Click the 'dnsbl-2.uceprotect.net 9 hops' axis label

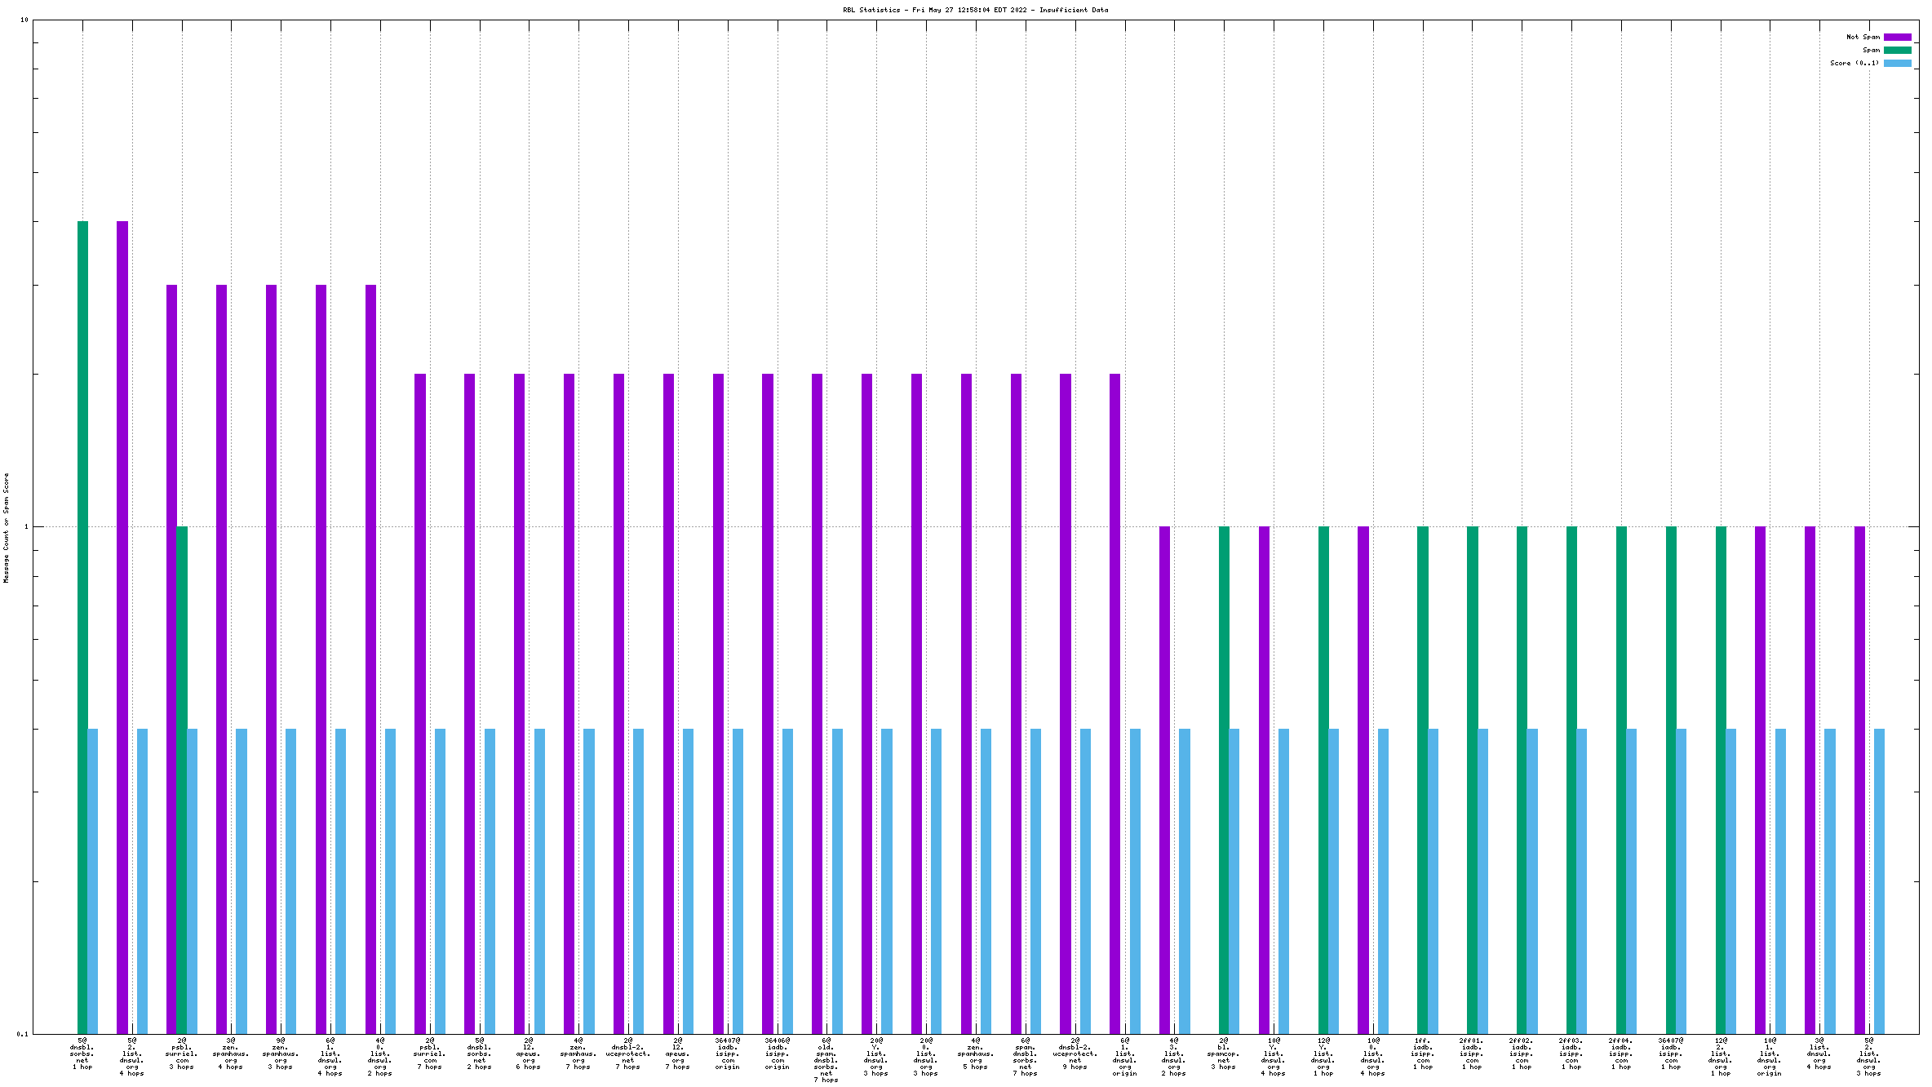point(1075,1054)
